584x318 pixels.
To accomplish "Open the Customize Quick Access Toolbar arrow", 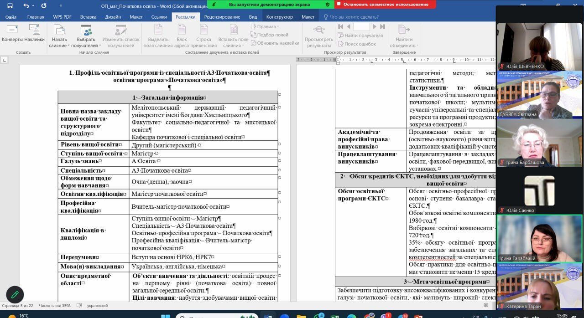I will pyautogui.click(x=57, y=6).
